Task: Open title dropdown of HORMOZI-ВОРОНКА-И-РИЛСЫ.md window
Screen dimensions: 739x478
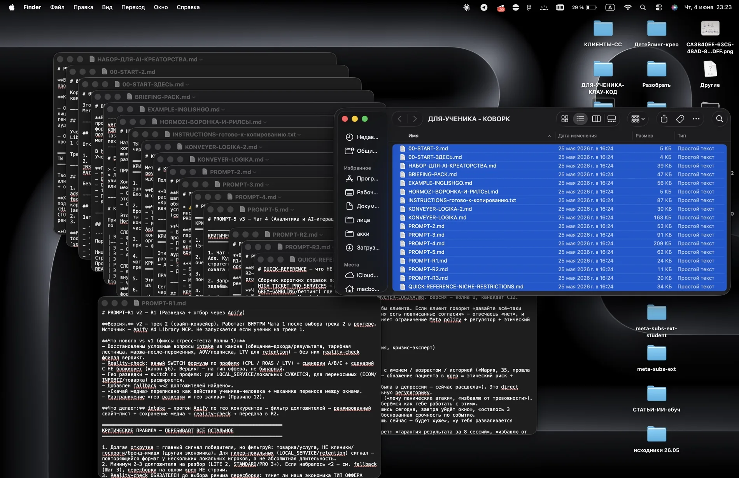Action: click(265, 122)
